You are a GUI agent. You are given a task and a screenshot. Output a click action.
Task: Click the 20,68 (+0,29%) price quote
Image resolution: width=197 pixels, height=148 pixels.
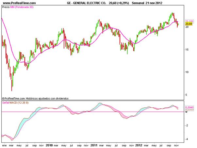(x=119, y=3)
